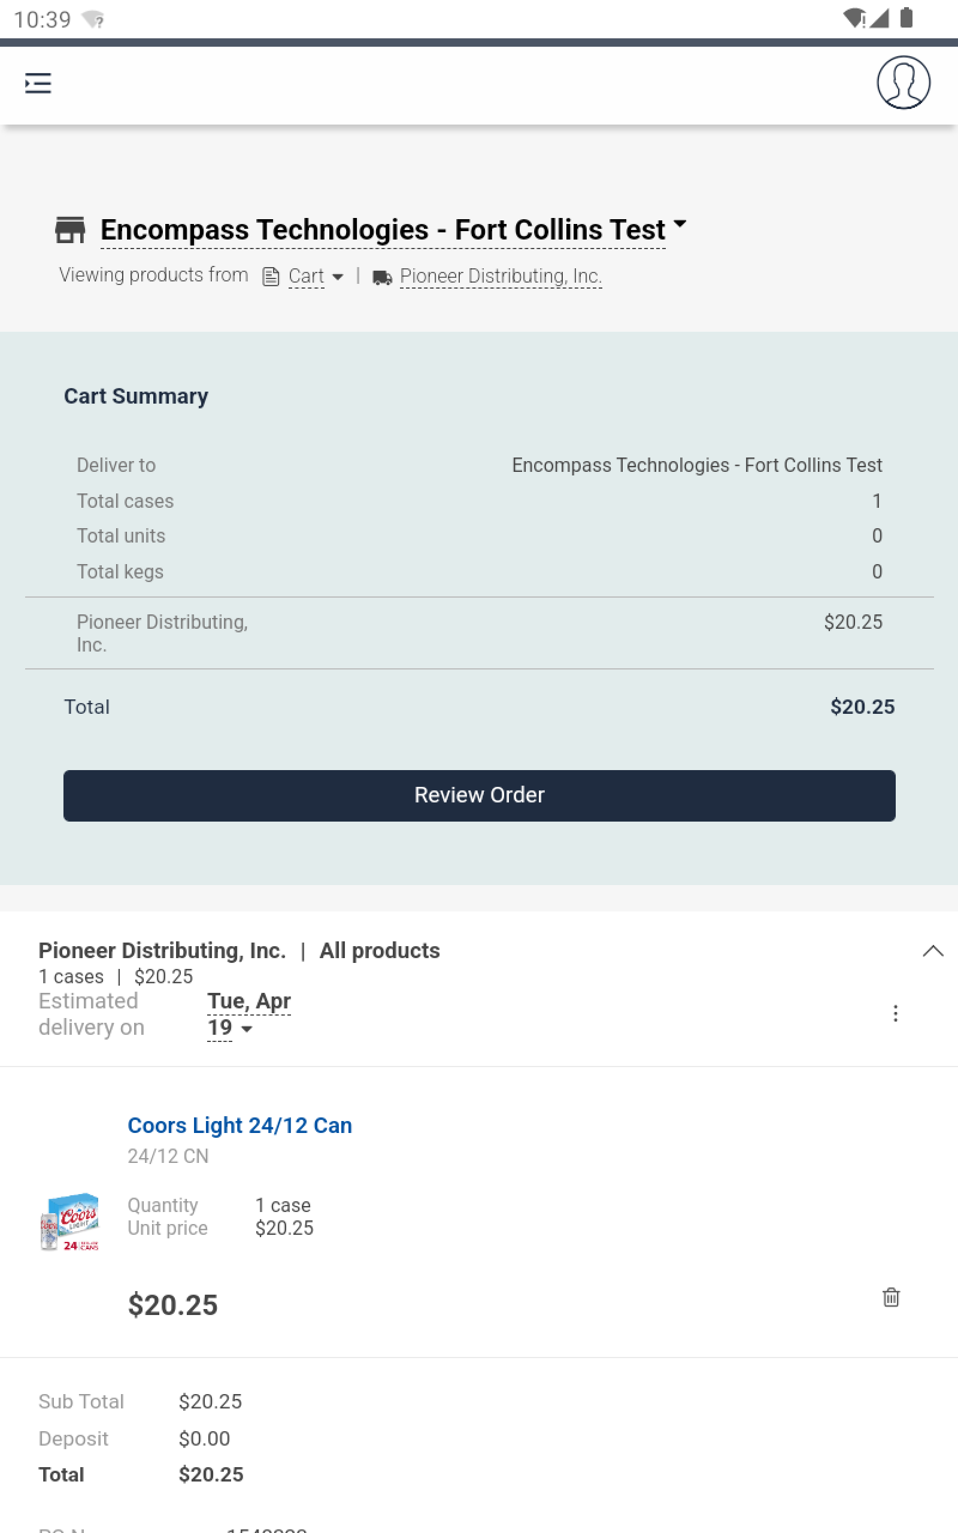Change the estimated delivery date Tue, Apr 19
Image resolution: width=958 pixels, height=1533 pixels.
[x=249, y=1014]
